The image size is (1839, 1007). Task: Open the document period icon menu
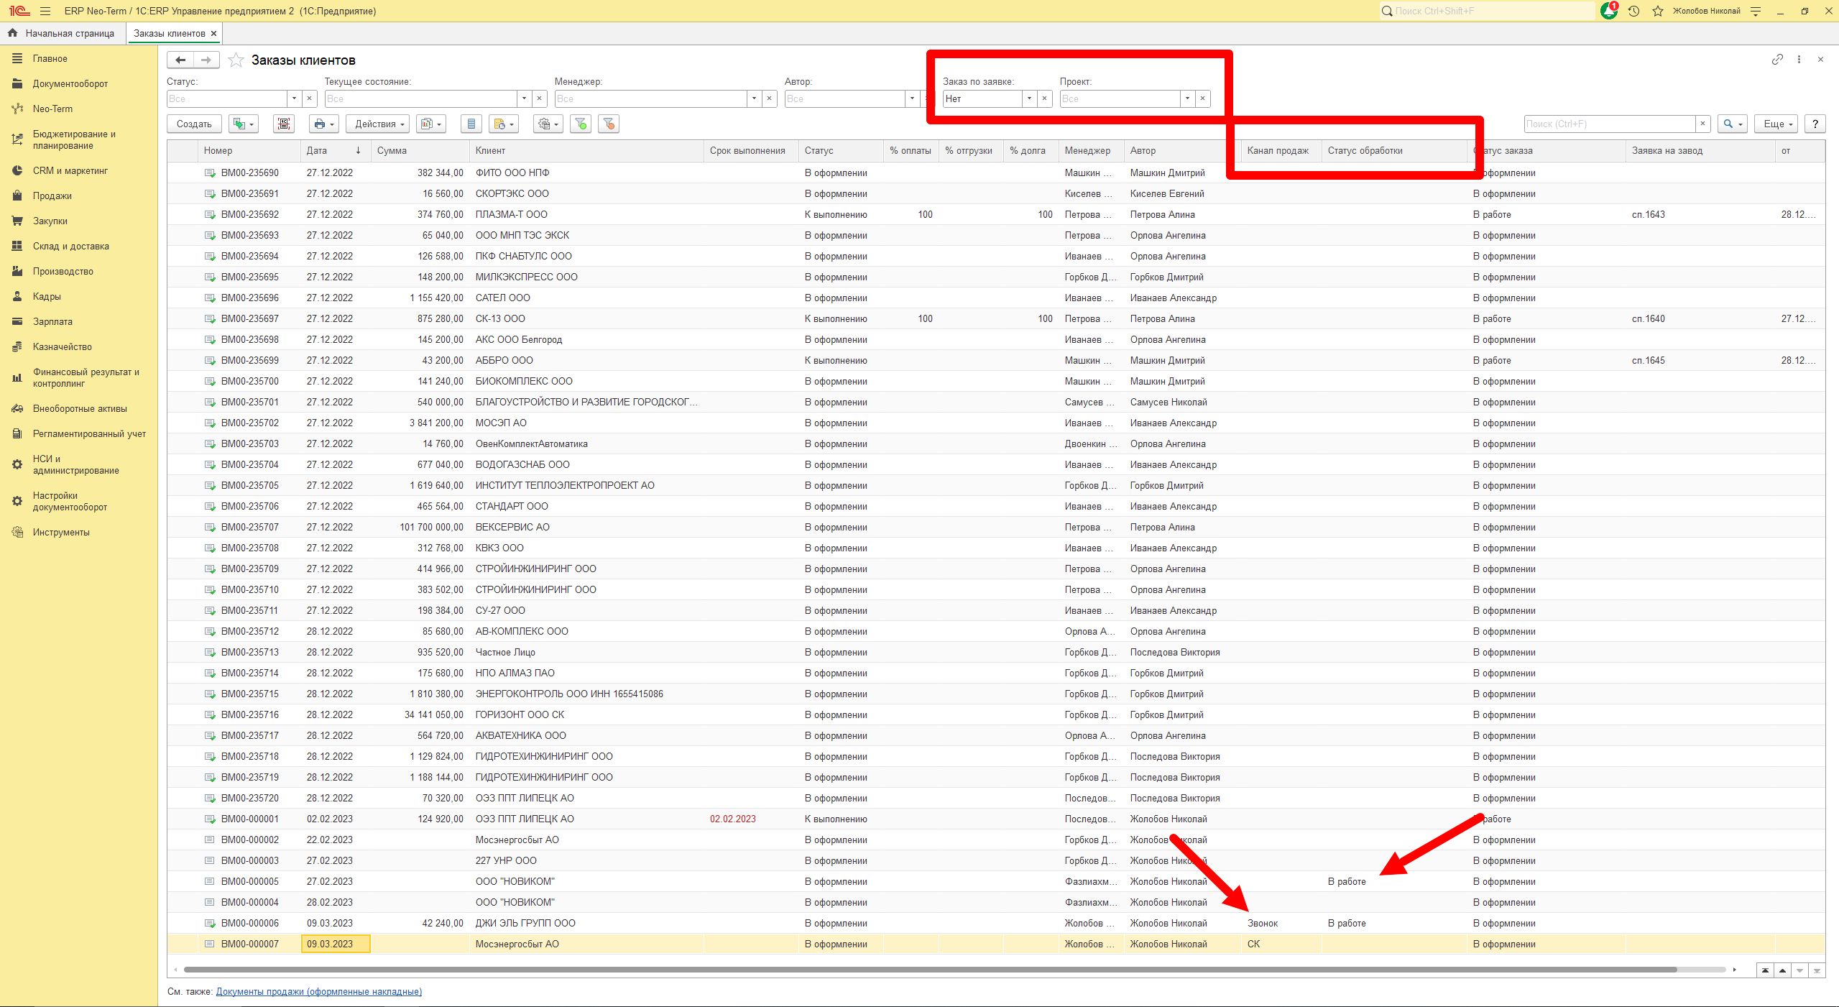click(x=504, y=124)
